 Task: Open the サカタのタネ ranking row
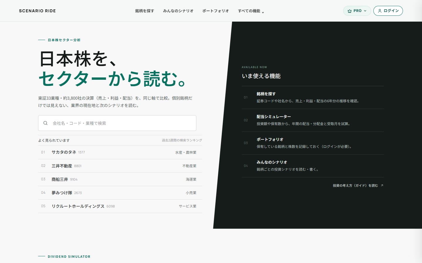pyautogui.click(x=120, y=152)
